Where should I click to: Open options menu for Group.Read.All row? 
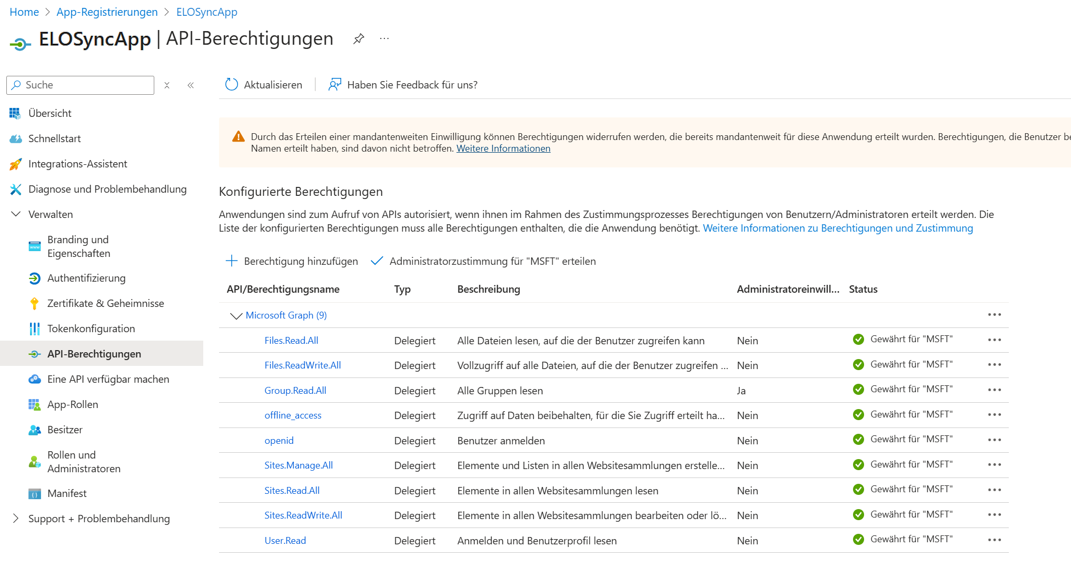994,390
